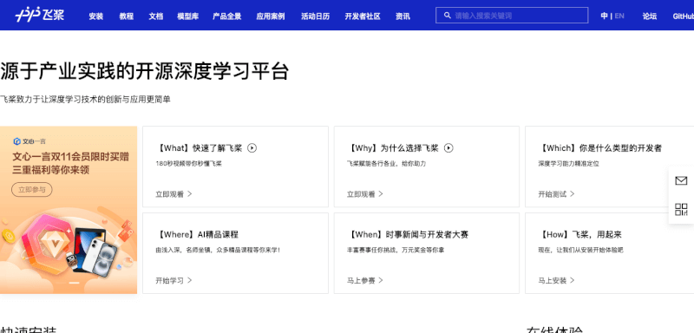Open the 活动日历 menu
Viewport: 694px width, 333px height.
[315, 16]
